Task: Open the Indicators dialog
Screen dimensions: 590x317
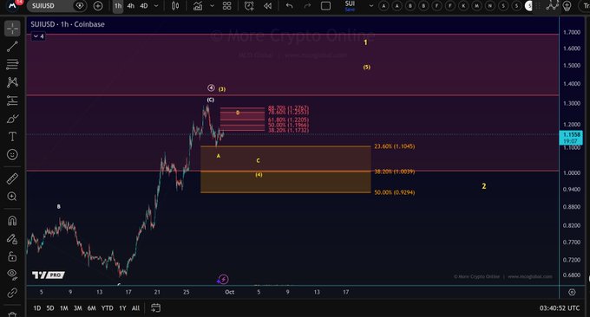Action: tap(198, 6)
